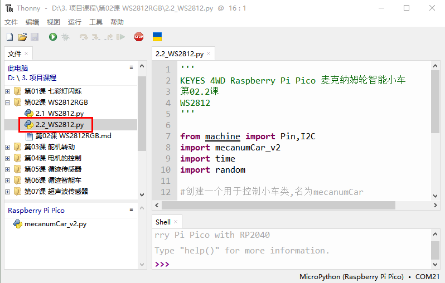Click the New file icon in toolbar
This screenshot has height=283, width=445.
(x=9, y=37)
